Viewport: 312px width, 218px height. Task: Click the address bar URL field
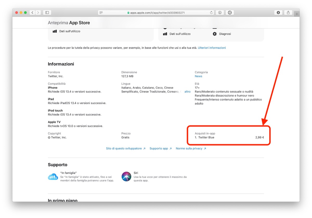(156, 12)
